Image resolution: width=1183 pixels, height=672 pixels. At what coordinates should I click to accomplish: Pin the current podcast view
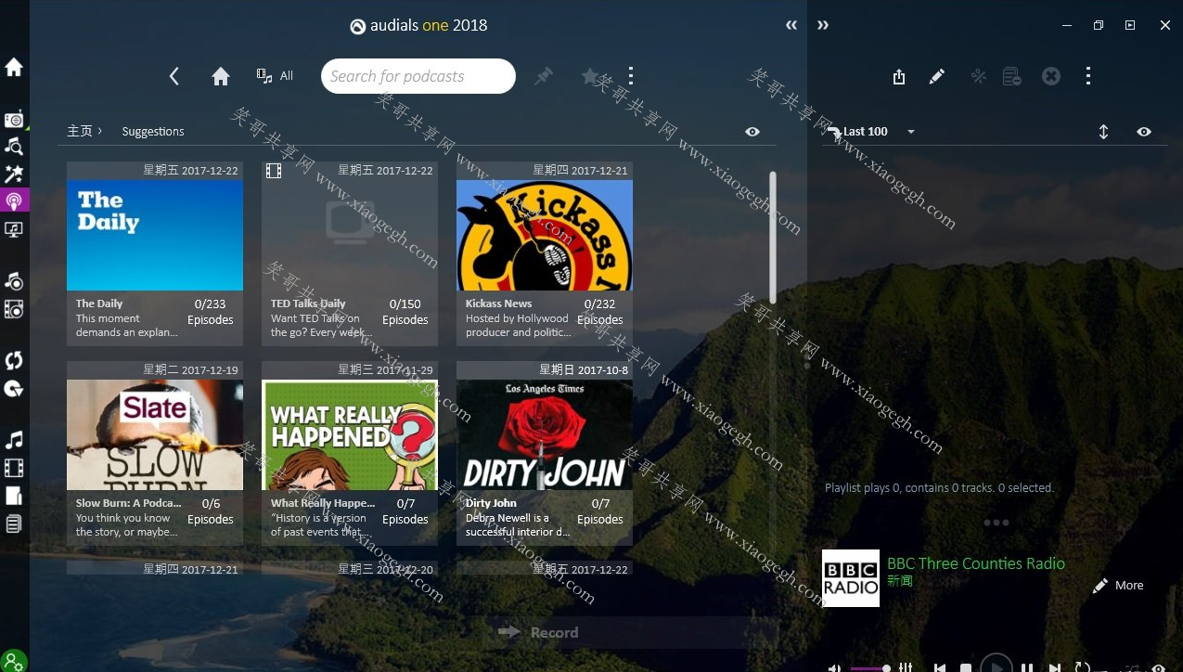pos(544,76)
